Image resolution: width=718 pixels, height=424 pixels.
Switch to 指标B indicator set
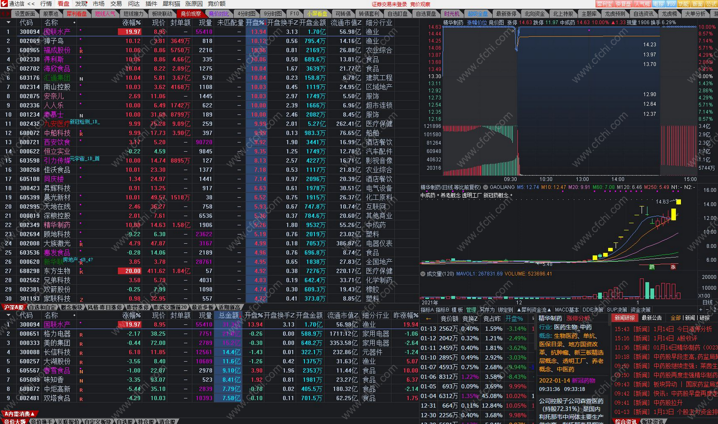click(x=442, y=310)
